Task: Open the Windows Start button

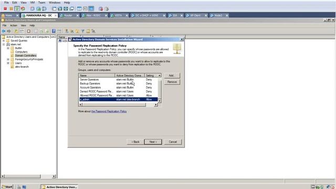Action: pos(7,187)
